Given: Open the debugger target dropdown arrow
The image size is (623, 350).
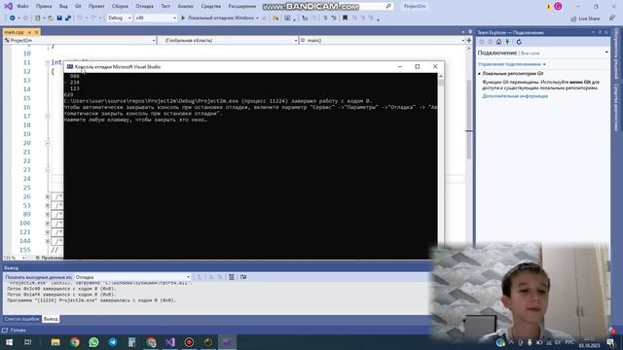Looking at the screenshot, I should pos(257,18).
